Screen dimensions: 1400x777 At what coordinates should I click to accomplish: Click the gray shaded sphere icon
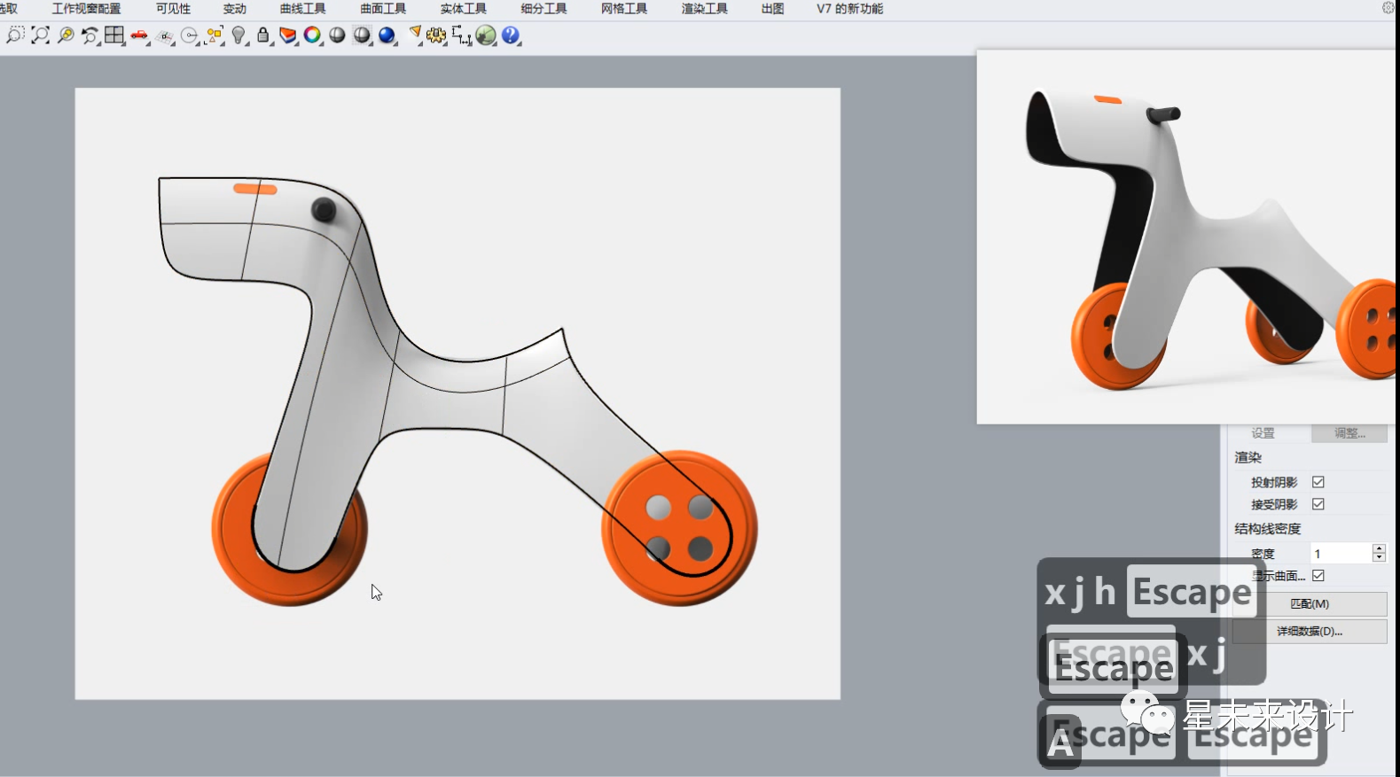[337, 35]
